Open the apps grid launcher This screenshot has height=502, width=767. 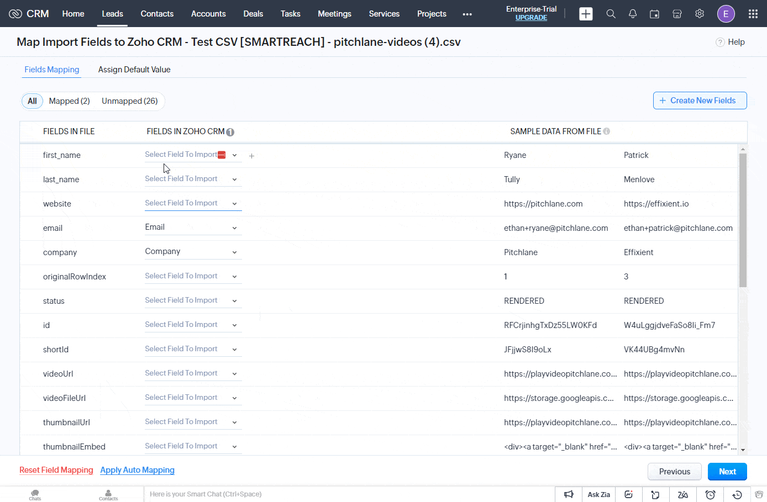click(x=753, y=14)
